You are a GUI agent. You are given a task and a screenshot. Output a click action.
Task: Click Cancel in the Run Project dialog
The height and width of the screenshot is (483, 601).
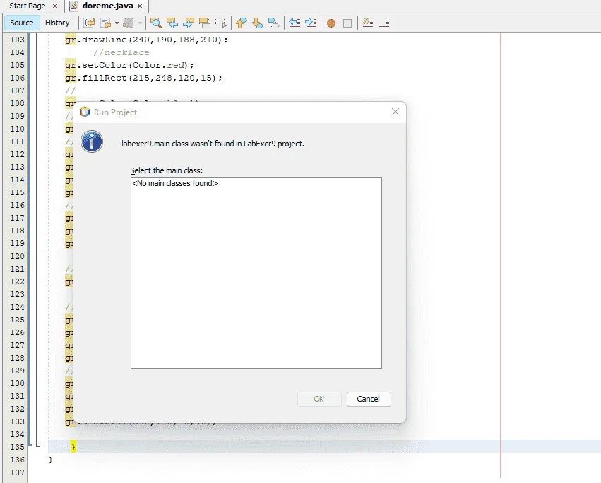pos(369,399)
